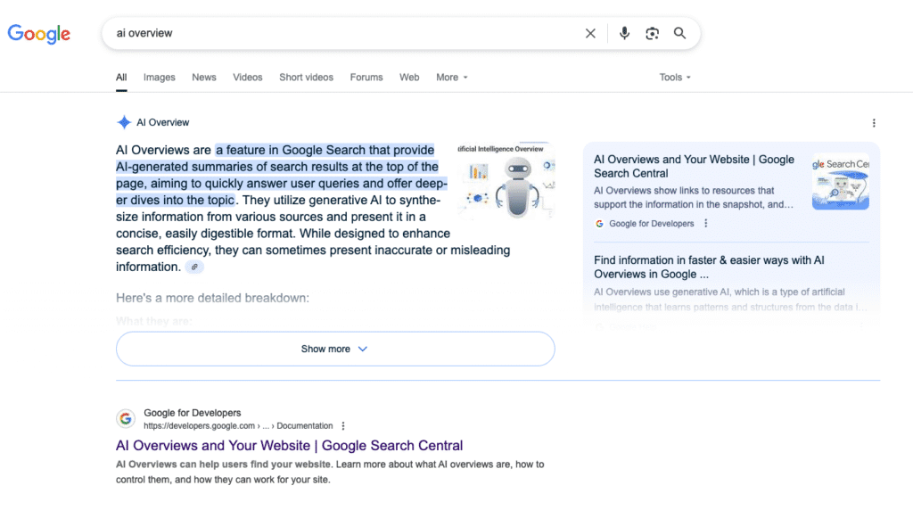913x510 pixels.
Task: Open the Tools dropdown
Action: [x=675, y=78]
